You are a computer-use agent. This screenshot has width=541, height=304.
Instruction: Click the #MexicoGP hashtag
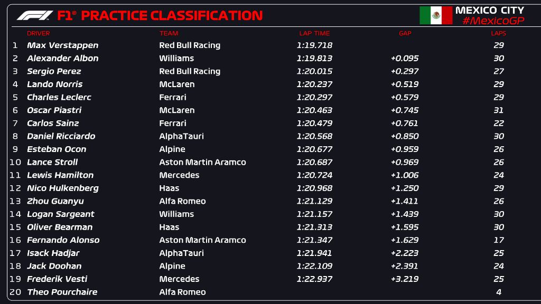(493, 21)
